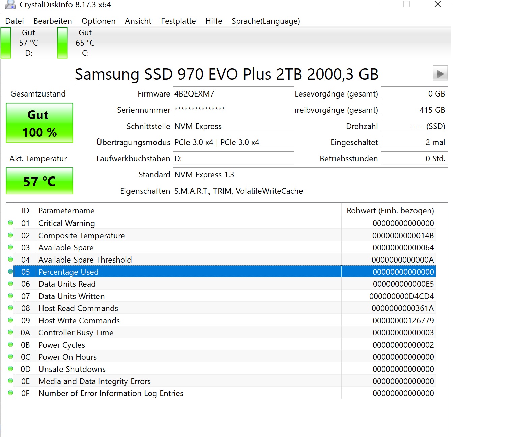Click status dot for Available Spare row
The image size is (518, 437).
coord(10,247)
